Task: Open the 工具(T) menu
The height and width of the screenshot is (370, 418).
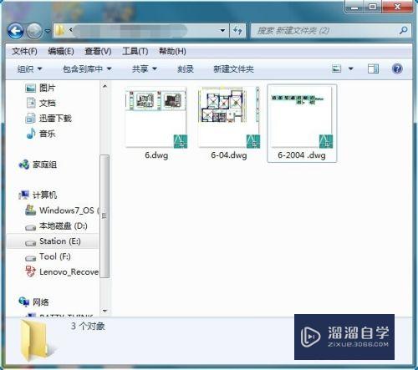Action: (x=135, y=51)
